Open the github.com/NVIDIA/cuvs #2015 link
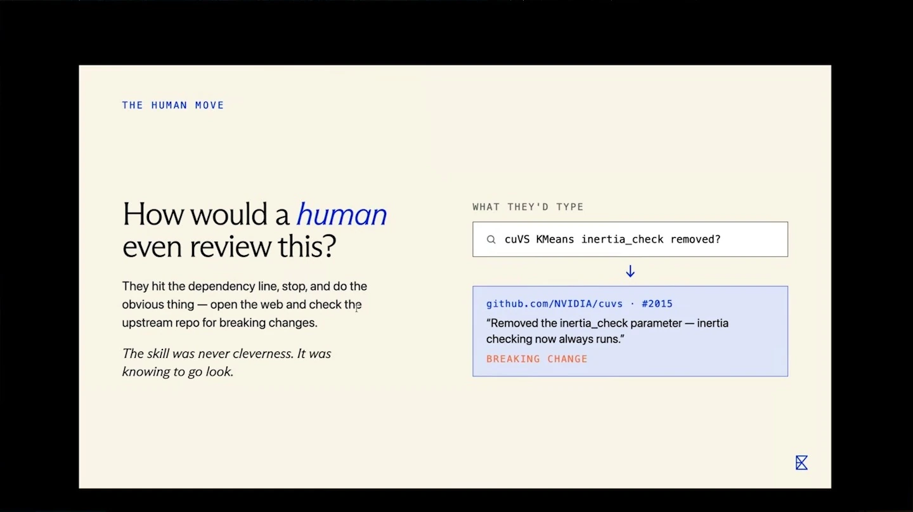This screenshot has width=913, height=512. coord(579,304)
